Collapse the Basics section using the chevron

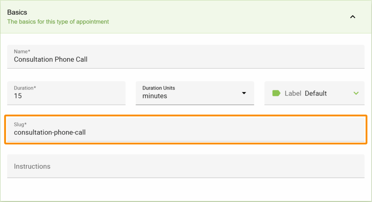pos(352,17)
